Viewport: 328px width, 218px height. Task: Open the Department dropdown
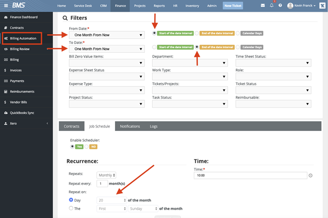point(190,63)
